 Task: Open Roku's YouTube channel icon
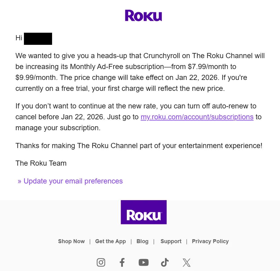(x=143, y=262)
